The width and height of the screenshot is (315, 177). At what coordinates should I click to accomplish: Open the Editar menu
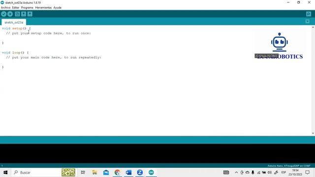15,8
